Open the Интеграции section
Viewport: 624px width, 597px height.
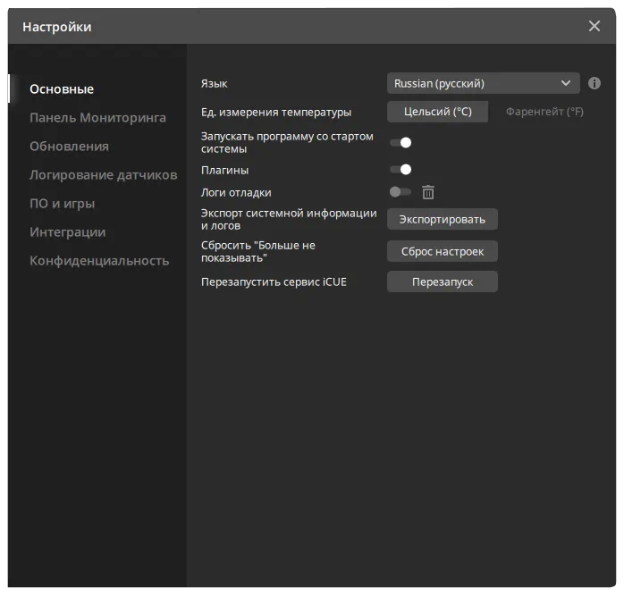pyautogui.click(x=67, y=232)
